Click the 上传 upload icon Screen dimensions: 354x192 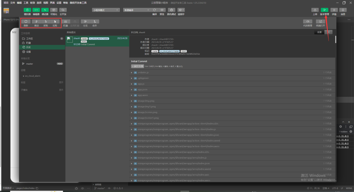point(315,10)
